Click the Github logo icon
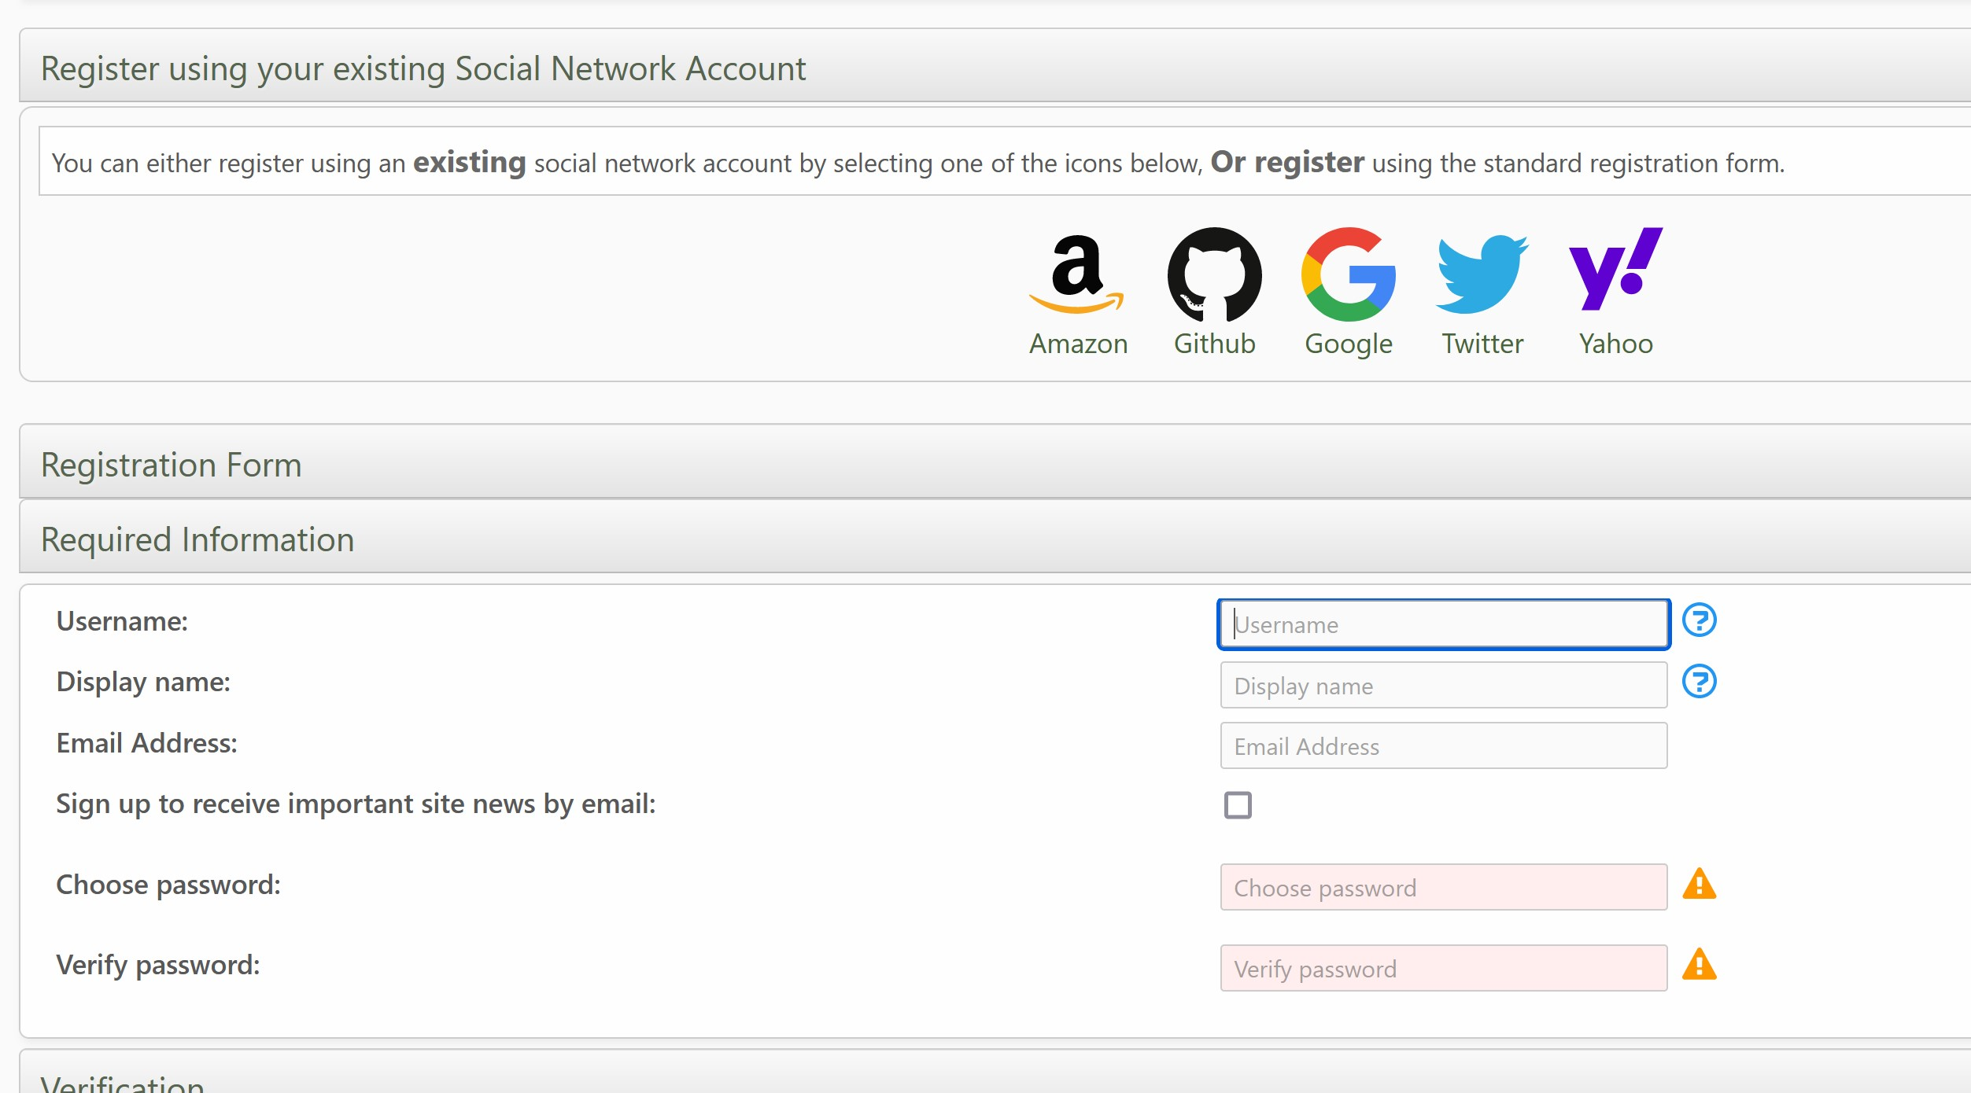The height and width of the screenshot is (1093, 1971). point(1214,274)
